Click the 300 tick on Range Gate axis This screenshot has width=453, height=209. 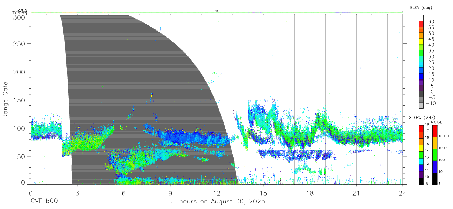[x=20, y=17]
